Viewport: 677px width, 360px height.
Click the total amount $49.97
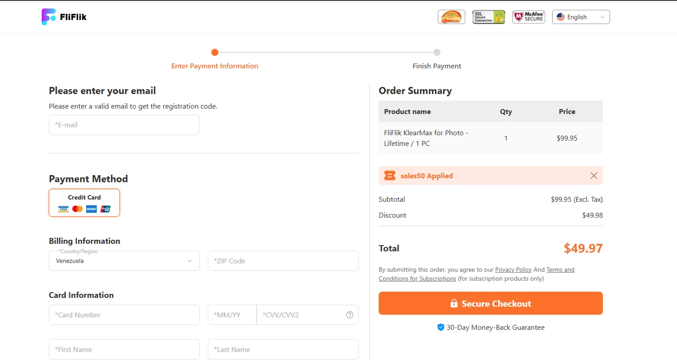[x=583, y=248]
